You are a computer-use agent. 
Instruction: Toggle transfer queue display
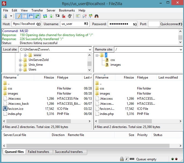(x=37, y=16)
